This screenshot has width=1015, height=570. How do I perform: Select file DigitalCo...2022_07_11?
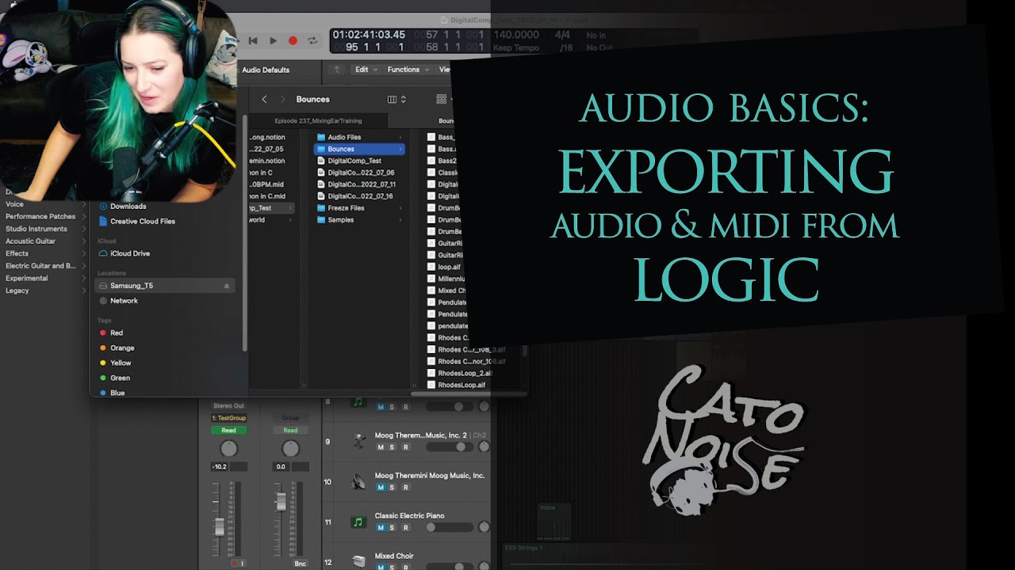coord(355,184)
